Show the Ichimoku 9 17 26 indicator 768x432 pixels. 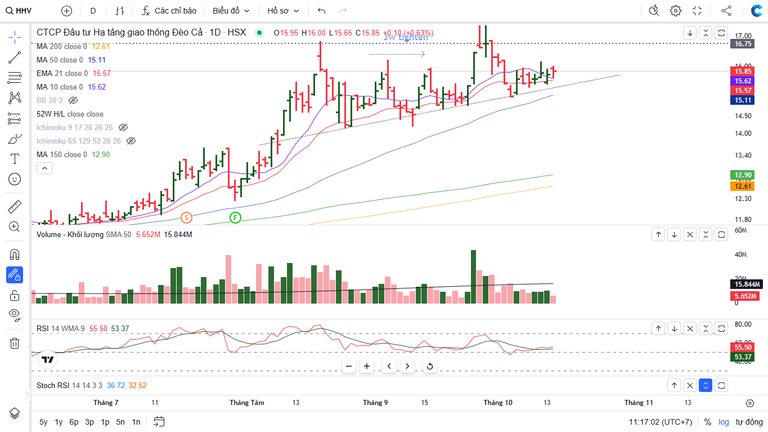[x=123, y=127]
